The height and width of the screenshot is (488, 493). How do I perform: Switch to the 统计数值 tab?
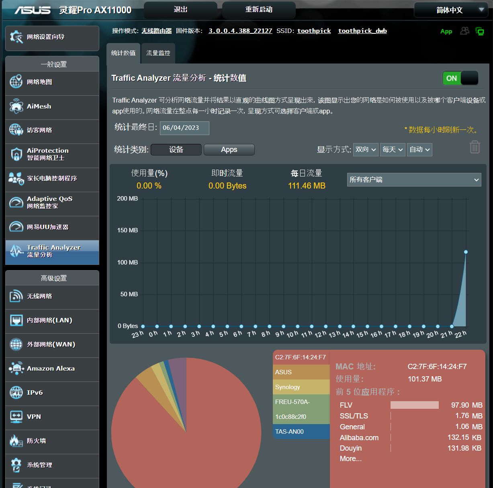[123, 53]
